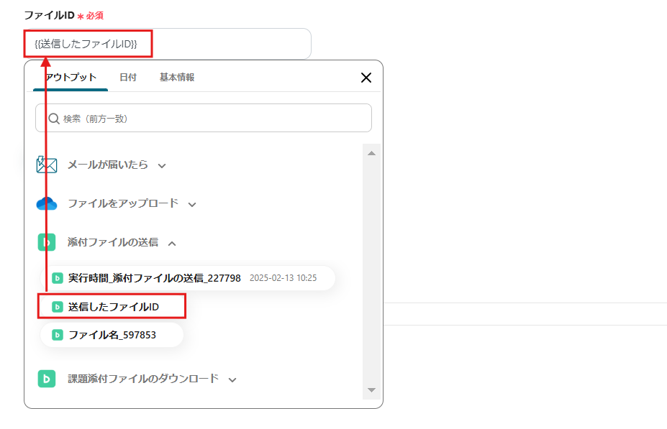The height and width of the screenshot is (429, 667).
Task: Choose the ファイル名_597853 output chip
Action: tap(112, 334)
